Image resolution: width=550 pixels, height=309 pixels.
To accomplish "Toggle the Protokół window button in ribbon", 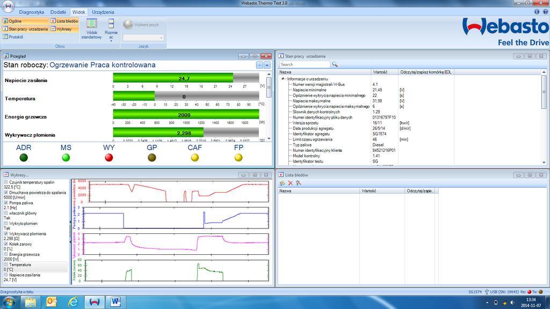I will [13, 37].
